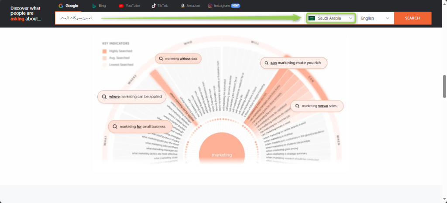This screenshot has height=203, width=447.
Task: Click the YouTube play icon
Action: tap(121, 6)
